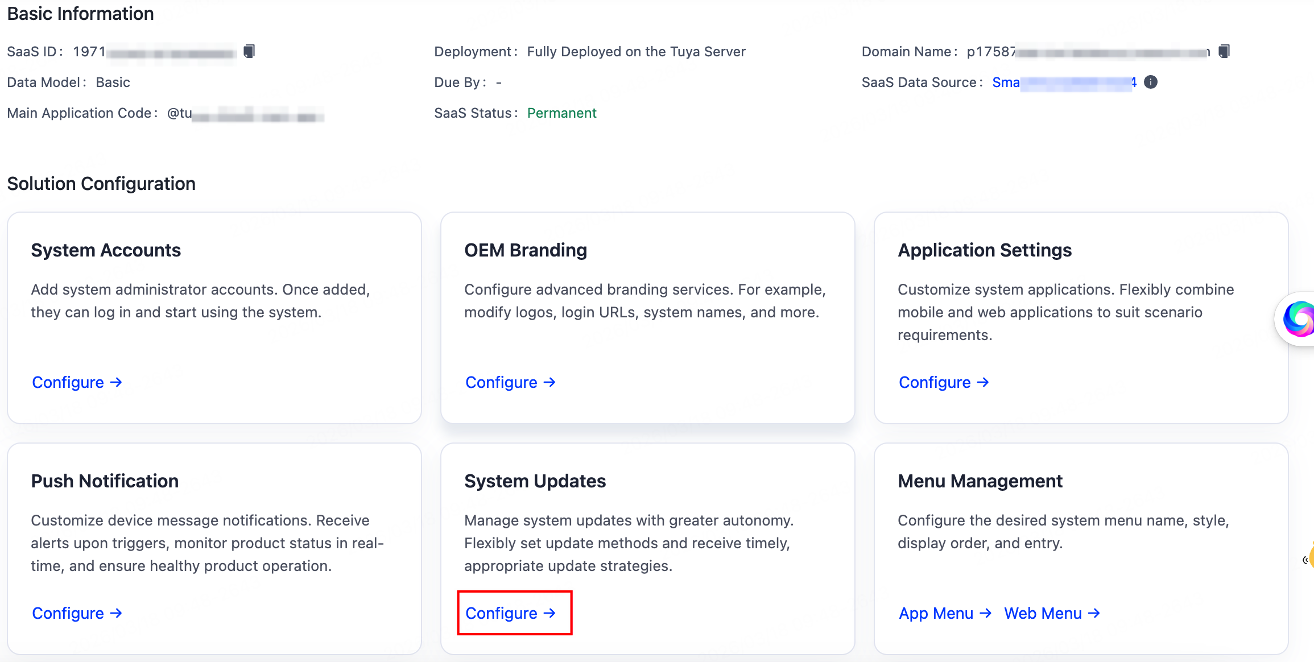
Task: Configure Application Settings
Action: pyautogui.click(x=935, y=382)
